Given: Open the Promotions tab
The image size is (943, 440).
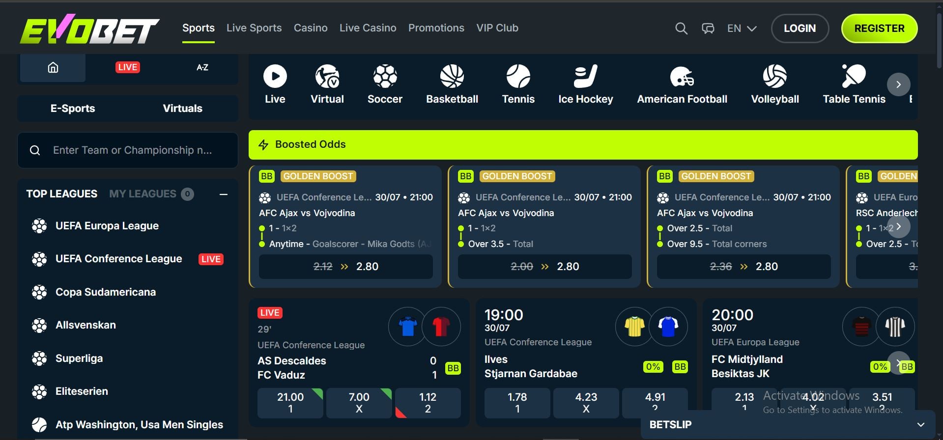Looking at the screenshot, I should (436, 28).
